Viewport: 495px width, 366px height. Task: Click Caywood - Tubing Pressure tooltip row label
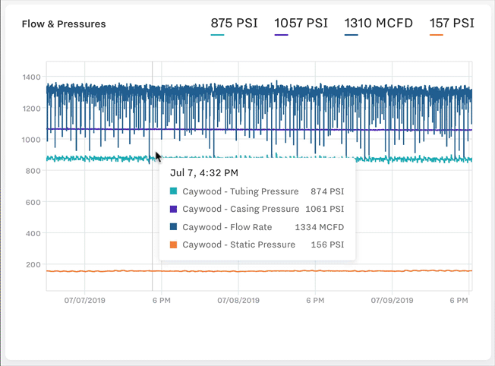(240, 191)
